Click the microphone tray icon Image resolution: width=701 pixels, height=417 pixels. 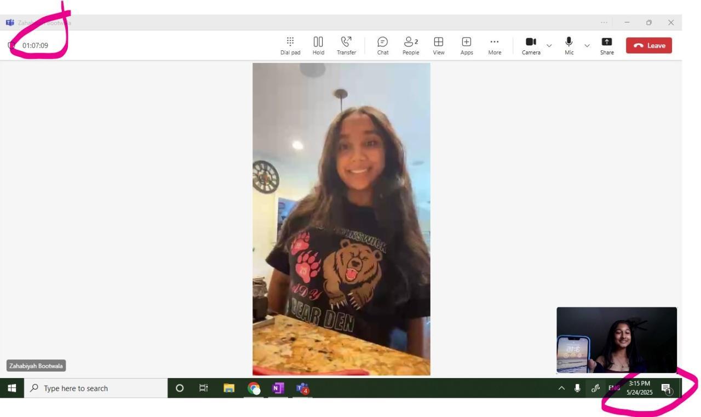click(x=577, y=388)
